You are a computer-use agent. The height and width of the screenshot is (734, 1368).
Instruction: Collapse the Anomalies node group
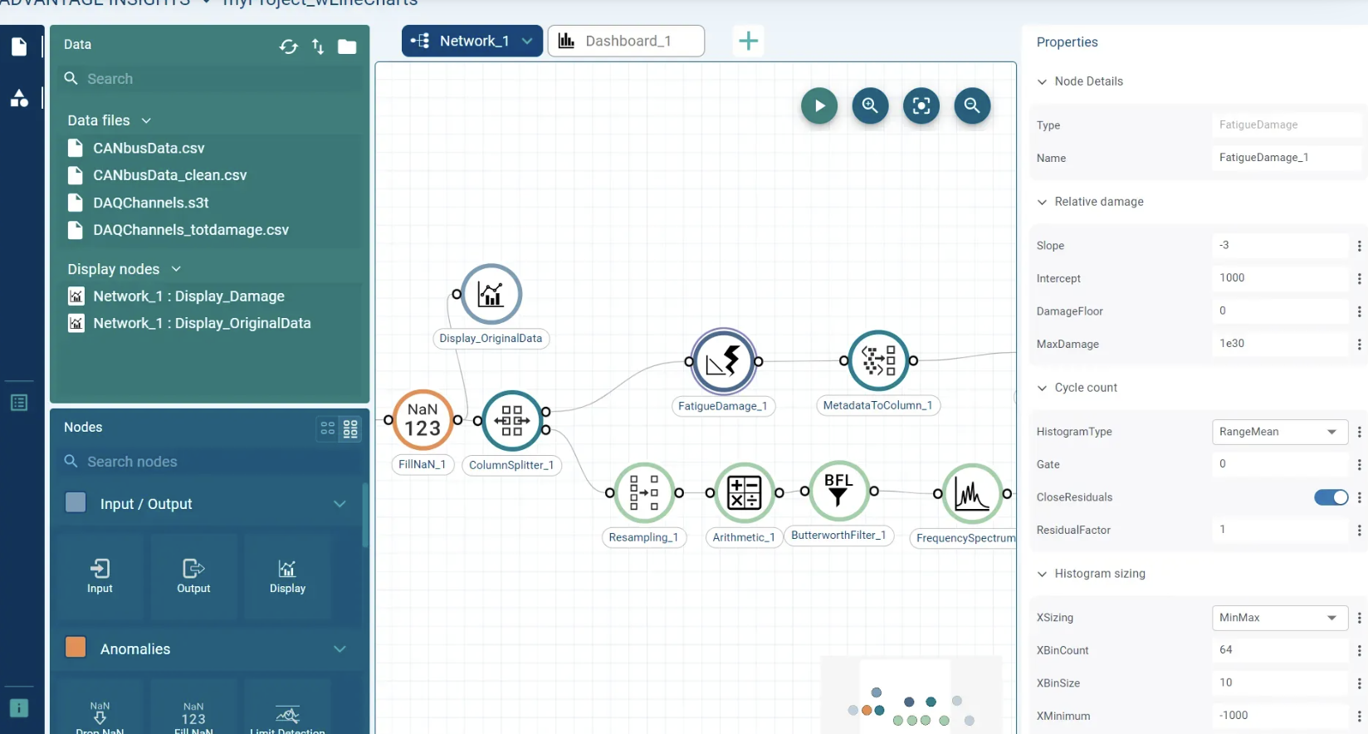point(340,649)
